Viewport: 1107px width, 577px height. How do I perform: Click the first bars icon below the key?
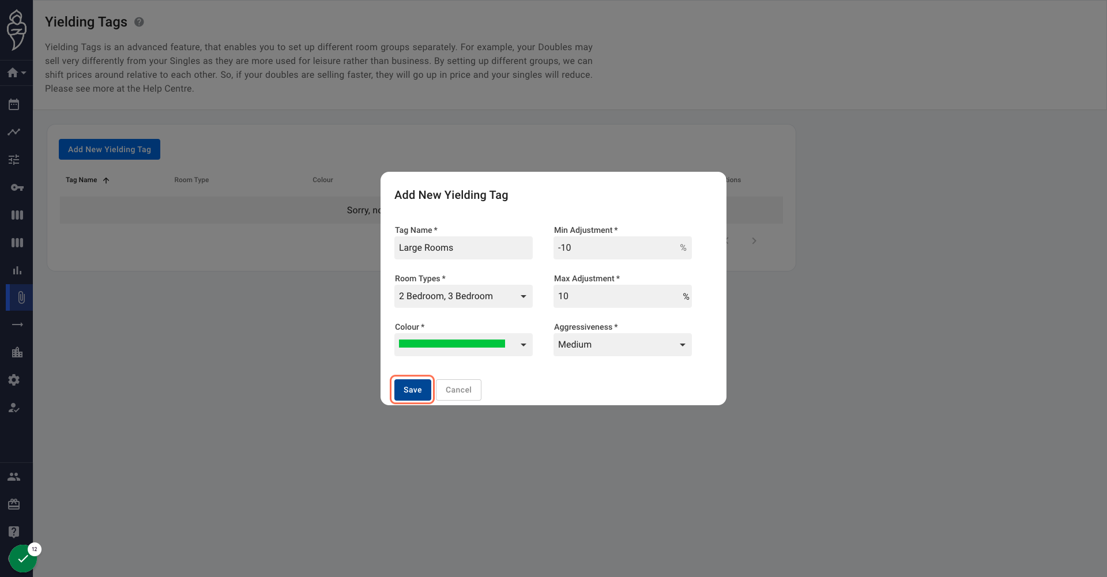pyautogui.click(x=17, y=215)
